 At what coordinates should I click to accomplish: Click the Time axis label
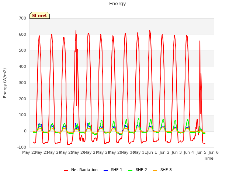(209, 158)
